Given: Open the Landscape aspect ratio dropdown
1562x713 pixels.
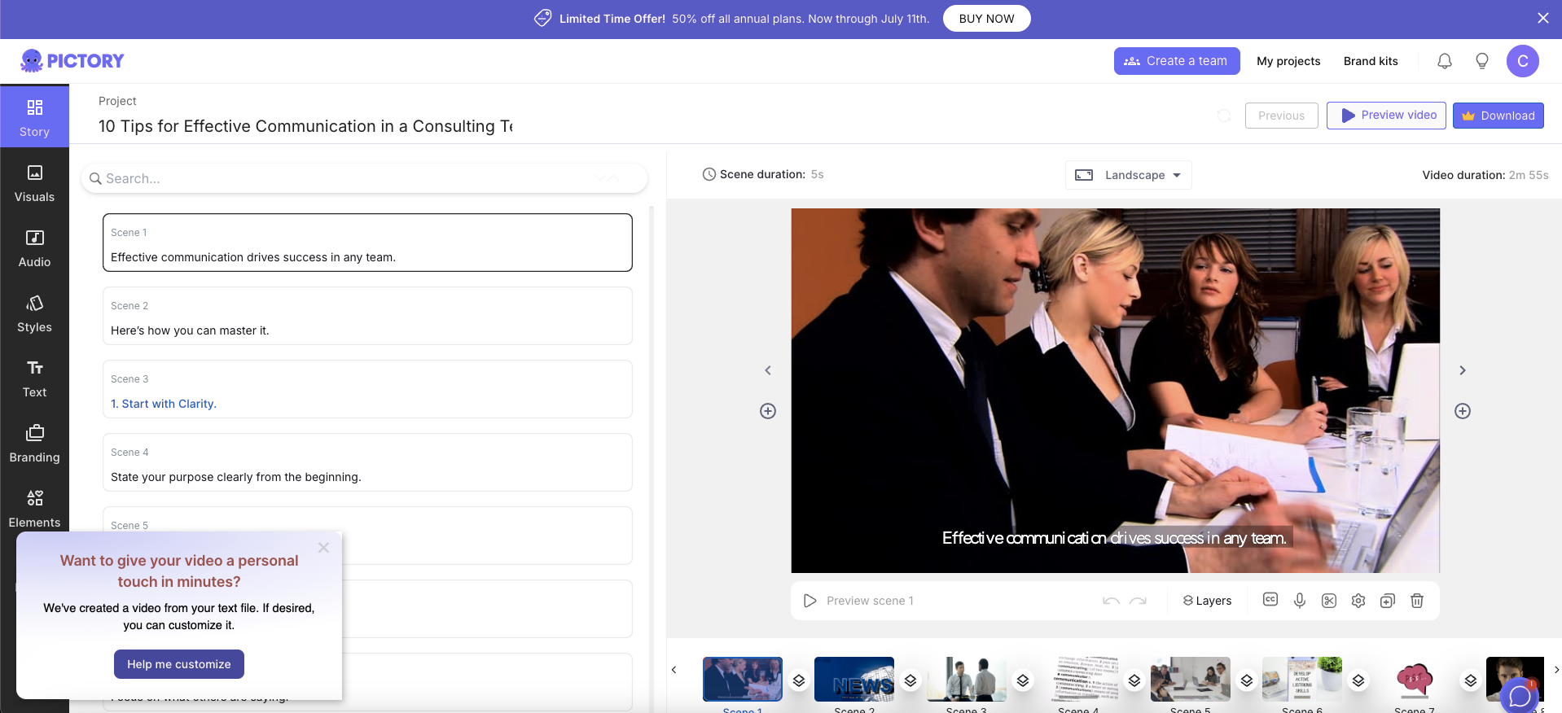Looking at the screenshot, I should 1128,175.
